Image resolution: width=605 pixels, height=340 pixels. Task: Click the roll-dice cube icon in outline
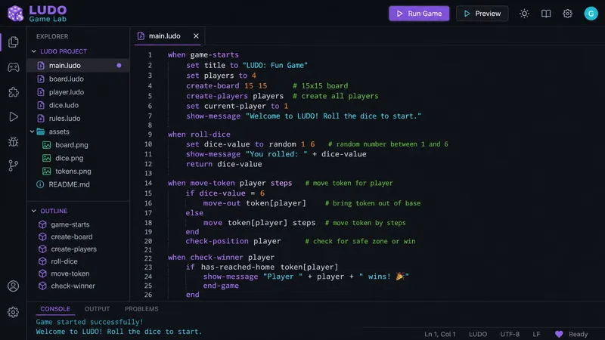pos(42,261)
